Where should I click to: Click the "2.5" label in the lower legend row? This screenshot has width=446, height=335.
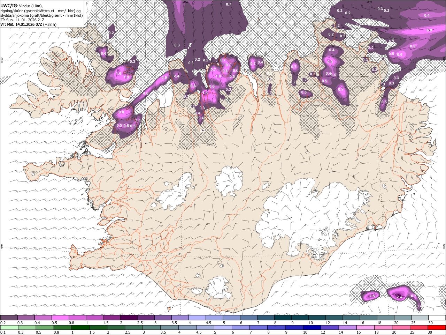pyautogui.click(x=128, y=333)
